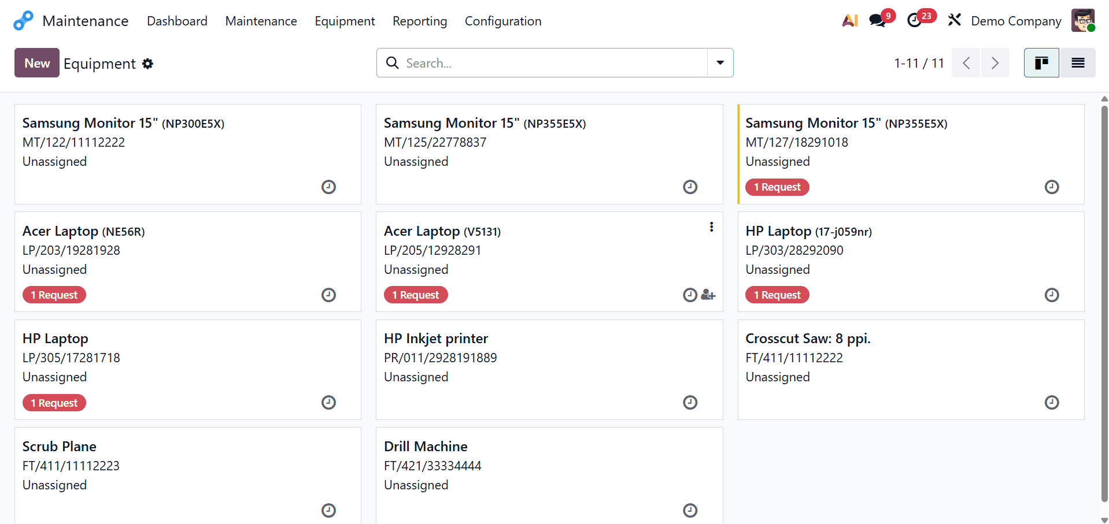
Task: Open three-dot menu on Acer Laptop V5131
Action: point(711,227)
